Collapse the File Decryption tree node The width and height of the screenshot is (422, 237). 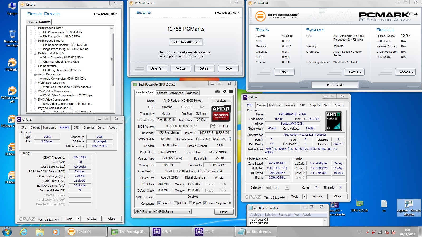35,66
